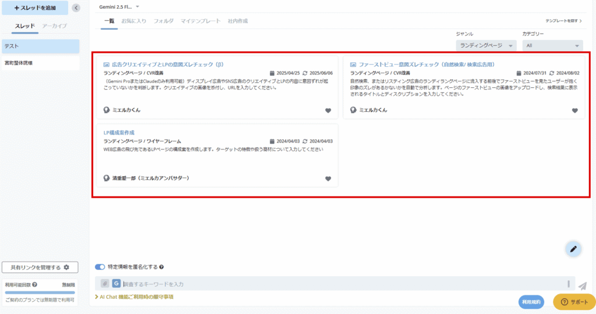Click the pencil edit floating button

coord(573,249)
